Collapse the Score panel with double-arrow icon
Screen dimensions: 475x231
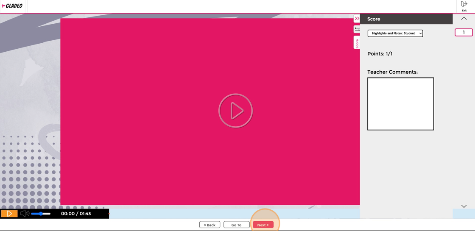point(357,19)
